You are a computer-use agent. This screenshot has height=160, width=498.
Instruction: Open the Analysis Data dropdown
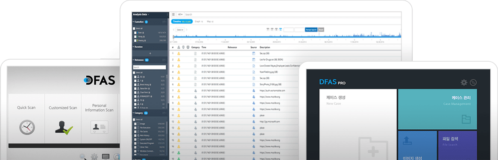[x=141, y=14]
